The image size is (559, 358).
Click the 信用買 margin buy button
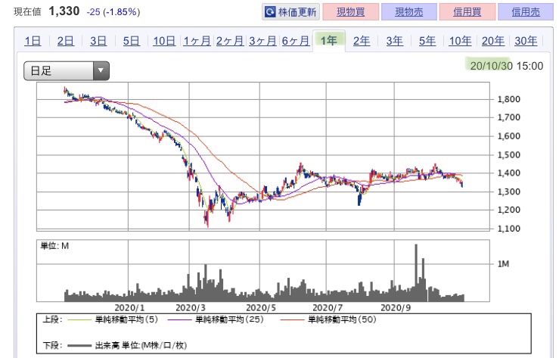(x=467, y=12)
